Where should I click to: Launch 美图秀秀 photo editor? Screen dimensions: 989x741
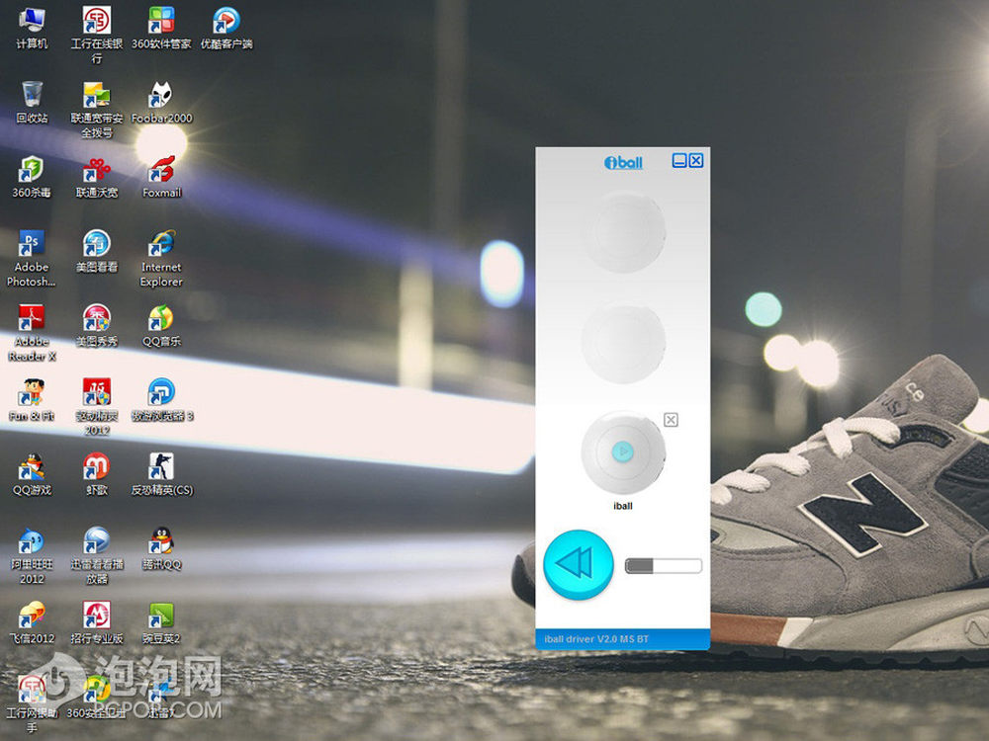(97, 325)
